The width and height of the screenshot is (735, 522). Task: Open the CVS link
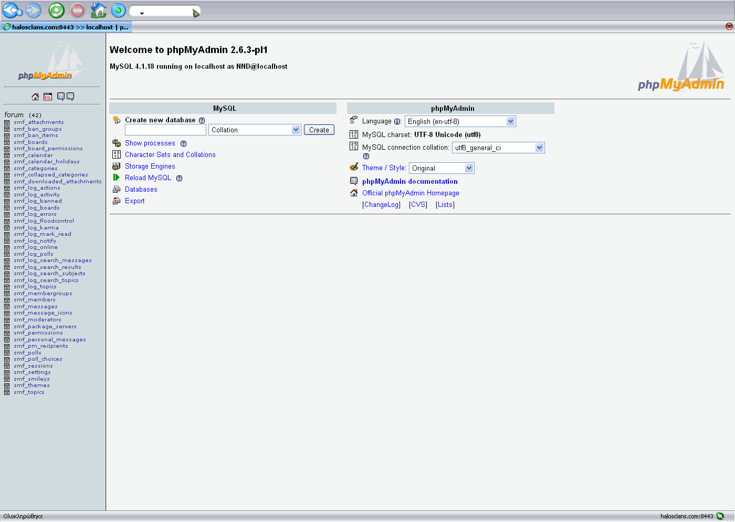[418, 205]
